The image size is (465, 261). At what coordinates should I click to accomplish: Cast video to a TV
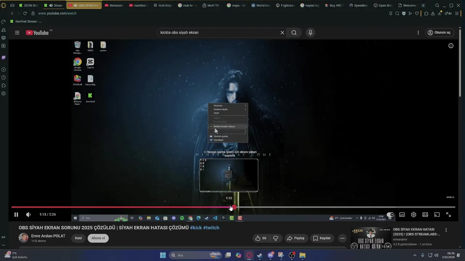[x=437, y=215]
